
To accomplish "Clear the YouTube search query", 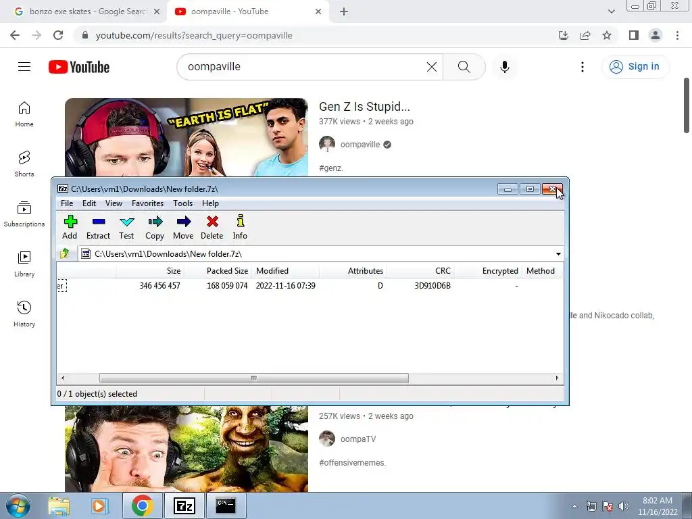I will click(x=432, y=67).
